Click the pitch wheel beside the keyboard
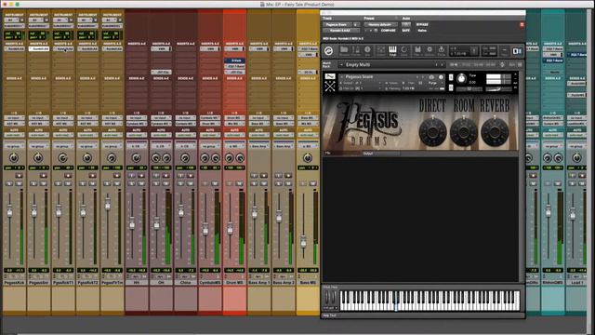Screen dimensions: 595x335 click(x=327, y=298)
